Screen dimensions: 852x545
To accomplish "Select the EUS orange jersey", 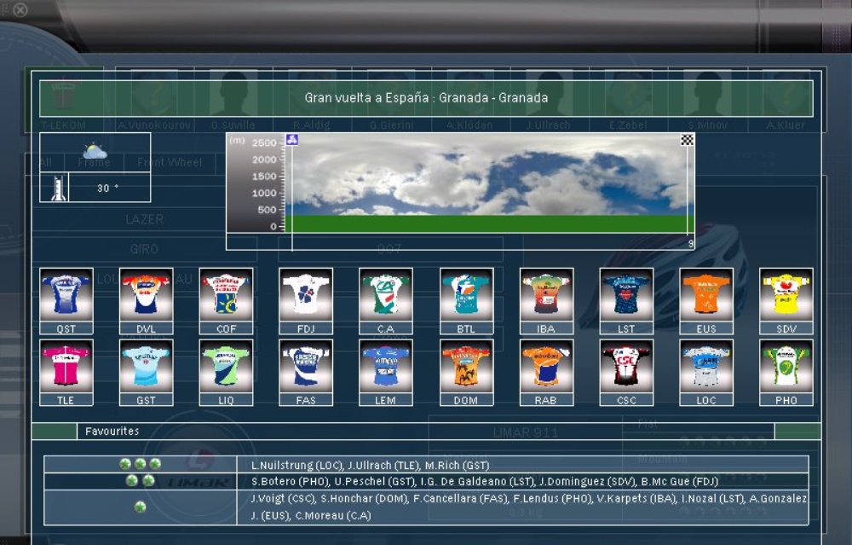I will pyautogui.click(x=705, y=295).
